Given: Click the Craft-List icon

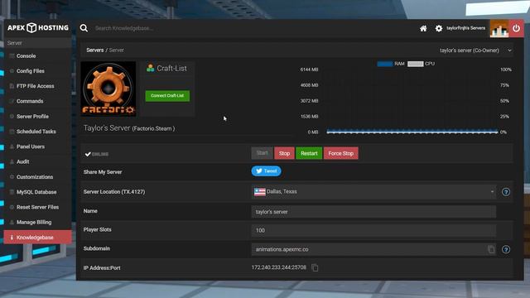Looking at the screenshot, I should click(x=150, y=68).
